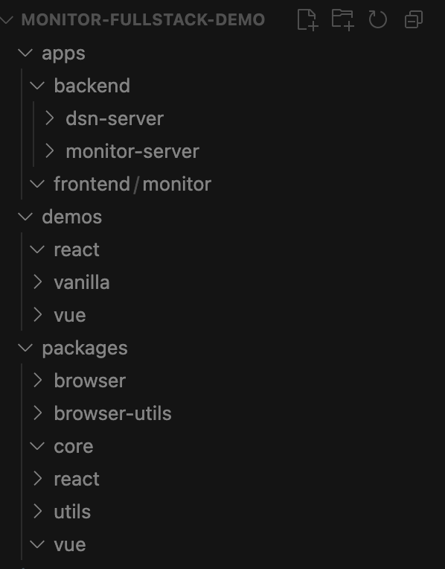
Task: Collapse all folders with the collapse icon
Action: 414,19
